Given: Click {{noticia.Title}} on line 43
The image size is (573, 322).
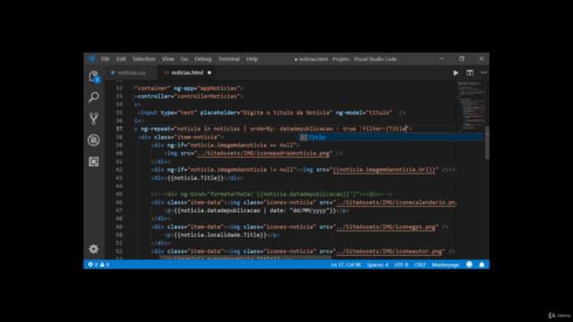Looking at the screenshot, I should (x=195, y=178).
